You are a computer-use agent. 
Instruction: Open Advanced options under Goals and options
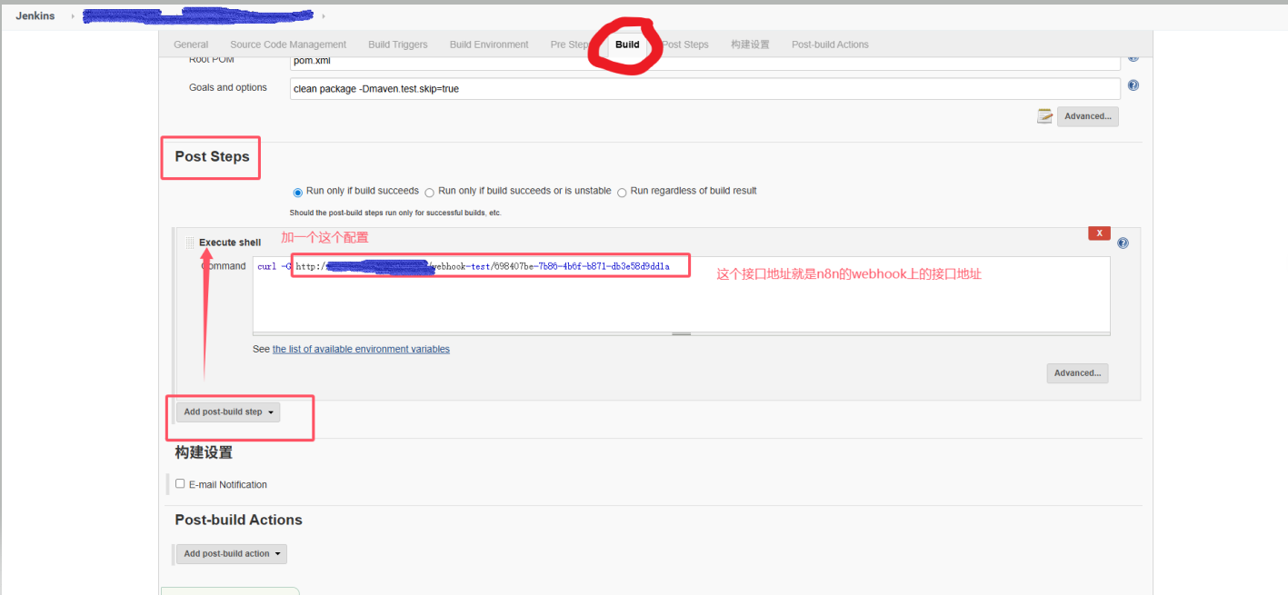pos(1088,116)
